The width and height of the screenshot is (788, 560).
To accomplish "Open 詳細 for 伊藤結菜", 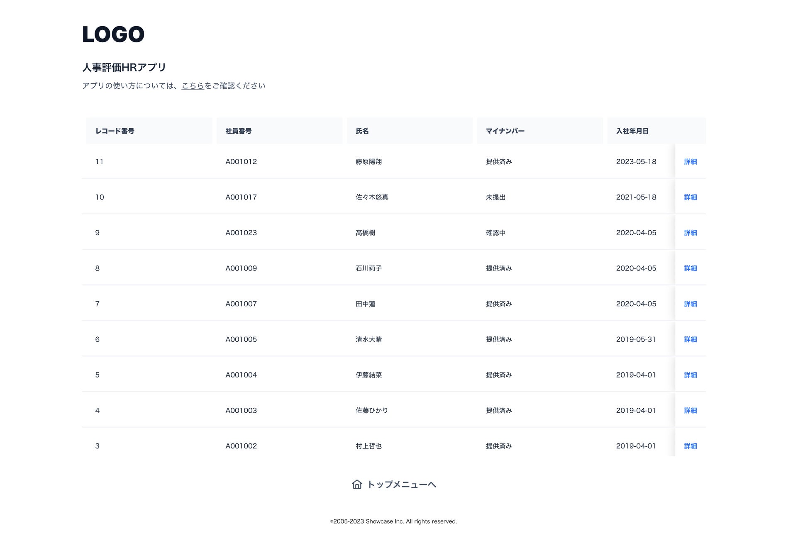I will [x=690, y=375].
